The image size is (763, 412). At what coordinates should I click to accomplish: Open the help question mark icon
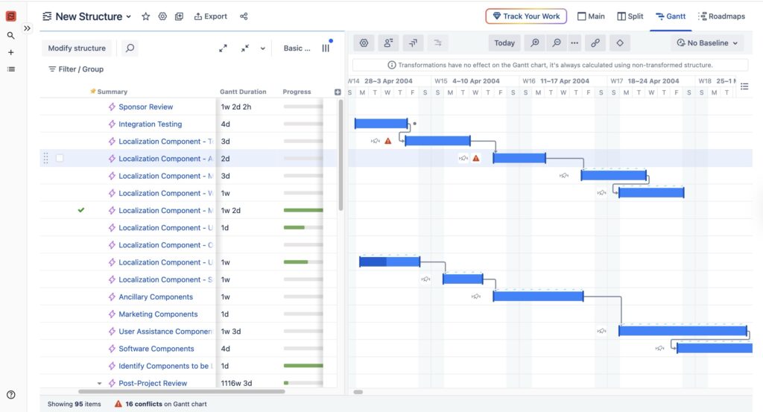click(x=10, y=394)
